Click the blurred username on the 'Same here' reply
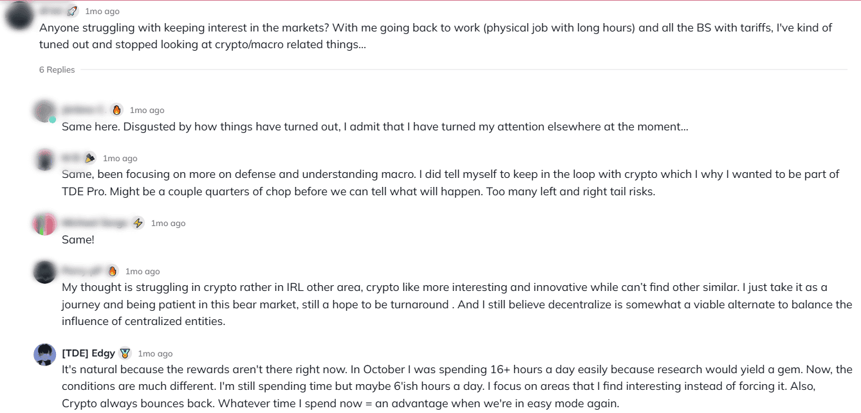 [83, 110]
